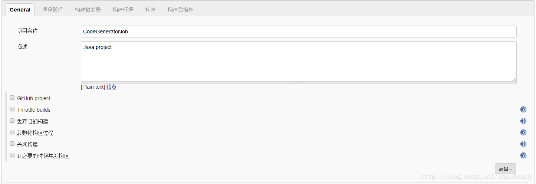The width and height of the screenshot is (536, 184).
Task: Check 在必要的时候并发构建 option
Action: point(12,155)
